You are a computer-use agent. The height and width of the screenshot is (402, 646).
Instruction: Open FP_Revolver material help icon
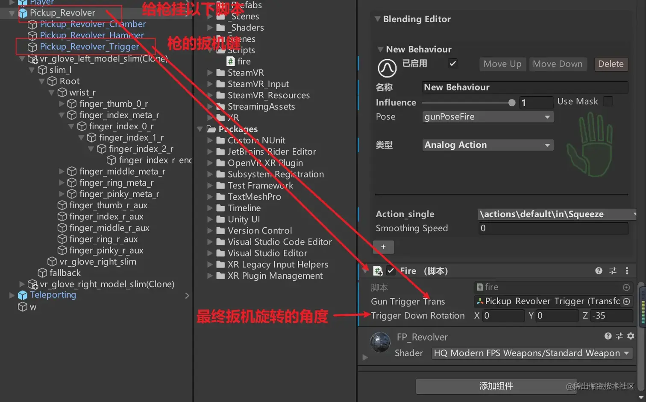pos(608,336)
